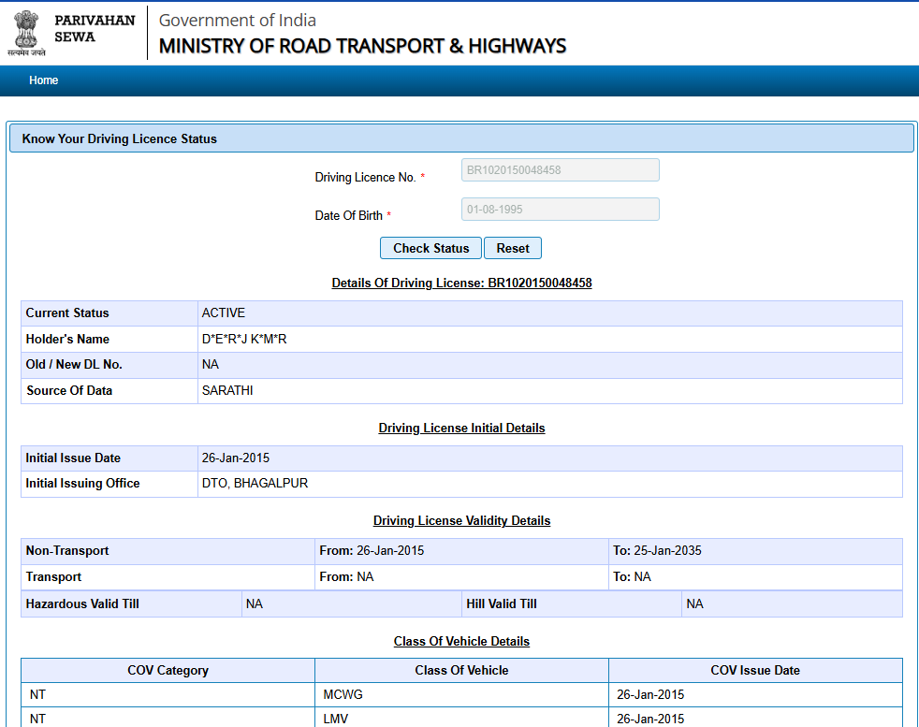Click Driving License Initial Details heading
This screenshot has height=727, width=919.
point(461,428)
